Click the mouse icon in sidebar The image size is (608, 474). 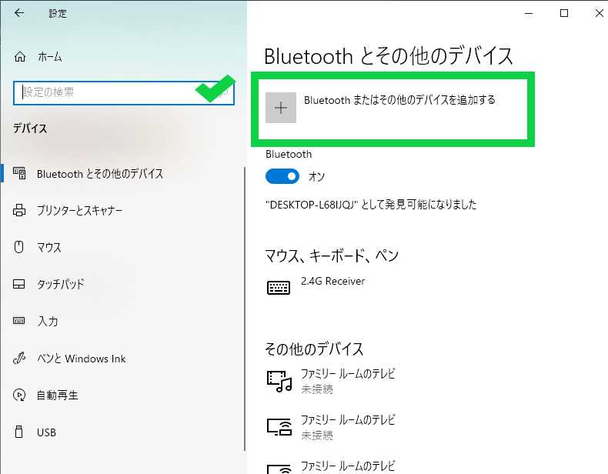point(18,247)
